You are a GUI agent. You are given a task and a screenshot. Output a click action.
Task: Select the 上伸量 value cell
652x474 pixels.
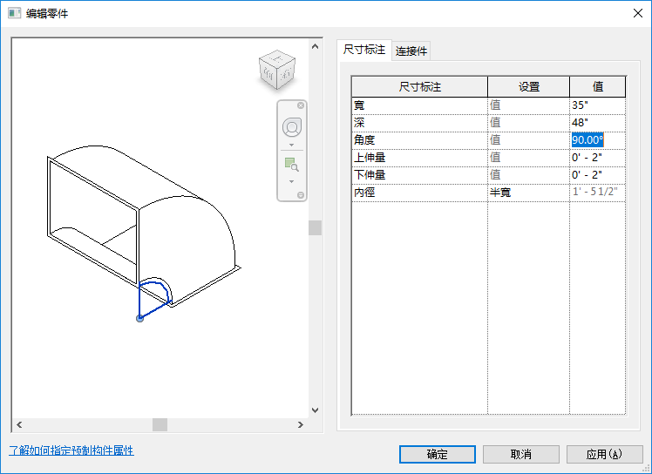coord(597,158)
